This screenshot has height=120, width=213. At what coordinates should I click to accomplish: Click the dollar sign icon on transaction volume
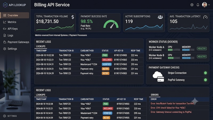coord(73,17)
